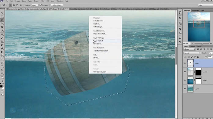The width and height of the screenshot is (213, 119).
Task: Select the Clone Stamp tool
Action: click(x=2, y=41)
